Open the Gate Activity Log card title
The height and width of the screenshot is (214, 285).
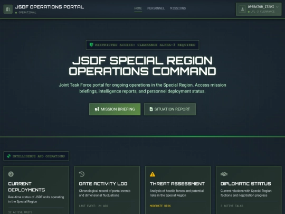[103, 184]
